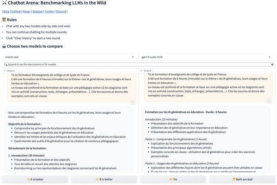This screenshot has height=185, width=277.
Task: Click the crossed swords Chatbot Arena icon
Action: [x=4, y=3]
